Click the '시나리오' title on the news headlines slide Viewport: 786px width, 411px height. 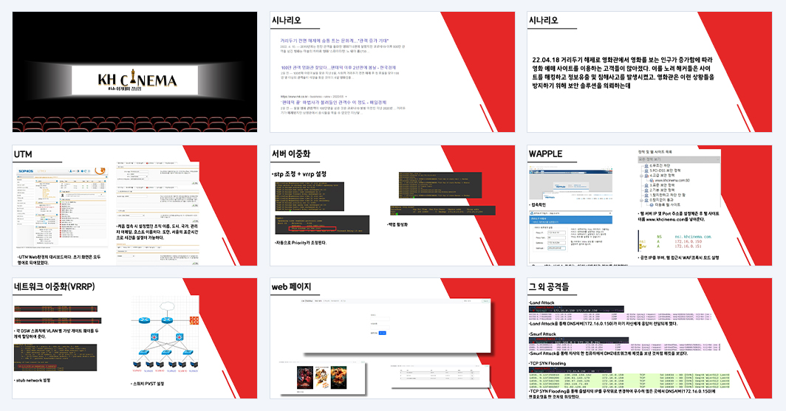286,20
